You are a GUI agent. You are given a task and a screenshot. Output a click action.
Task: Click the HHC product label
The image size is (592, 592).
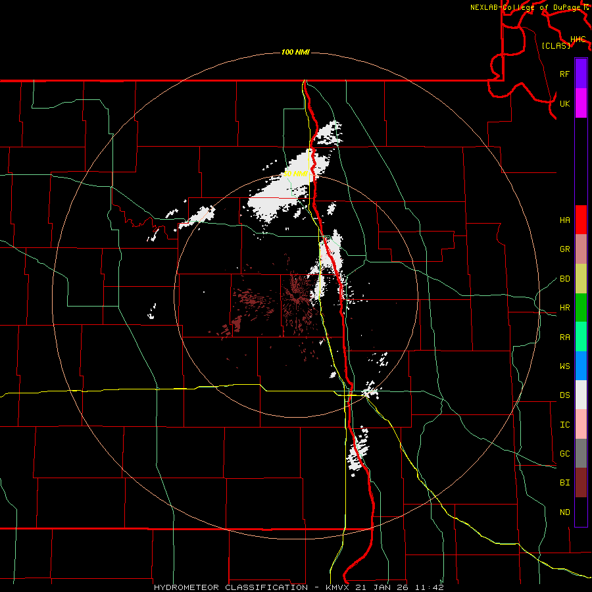(x=578, y=39)
